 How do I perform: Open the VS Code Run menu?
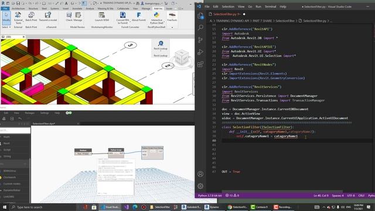(x=258, y=6)
